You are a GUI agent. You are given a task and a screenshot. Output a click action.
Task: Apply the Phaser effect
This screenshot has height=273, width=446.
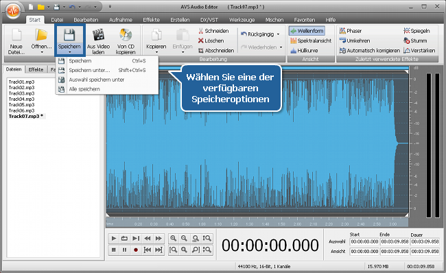coord(351,31)
